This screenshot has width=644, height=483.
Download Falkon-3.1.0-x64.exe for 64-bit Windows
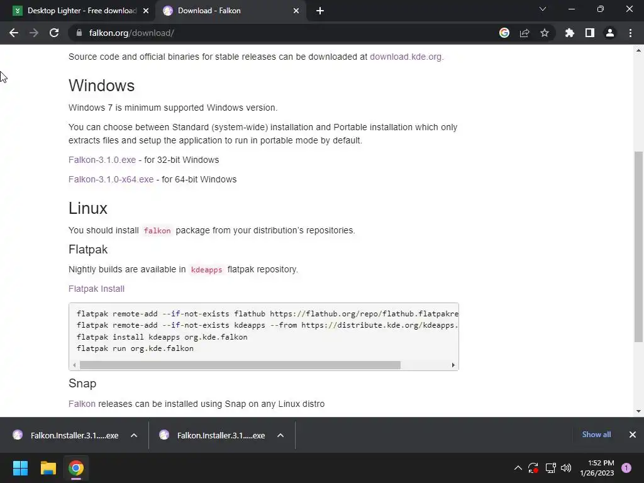click(111, 179)
